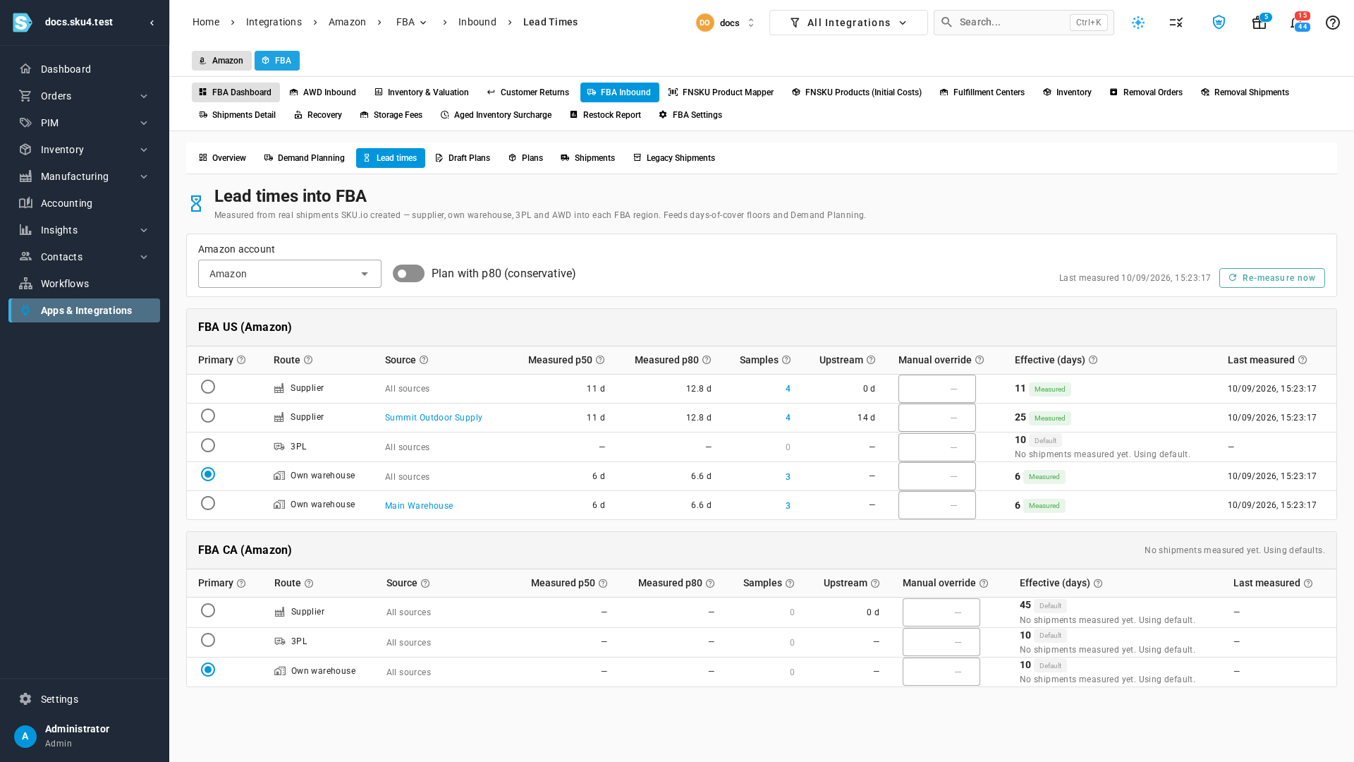Set Summit Outdoor Supply route as primary

[x=208, y=416]
